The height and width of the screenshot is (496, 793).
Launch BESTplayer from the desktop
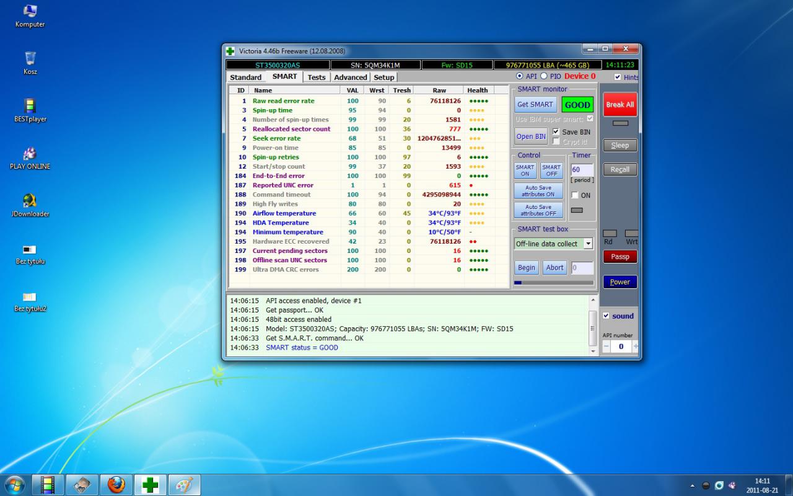click(x=30, y=110)
